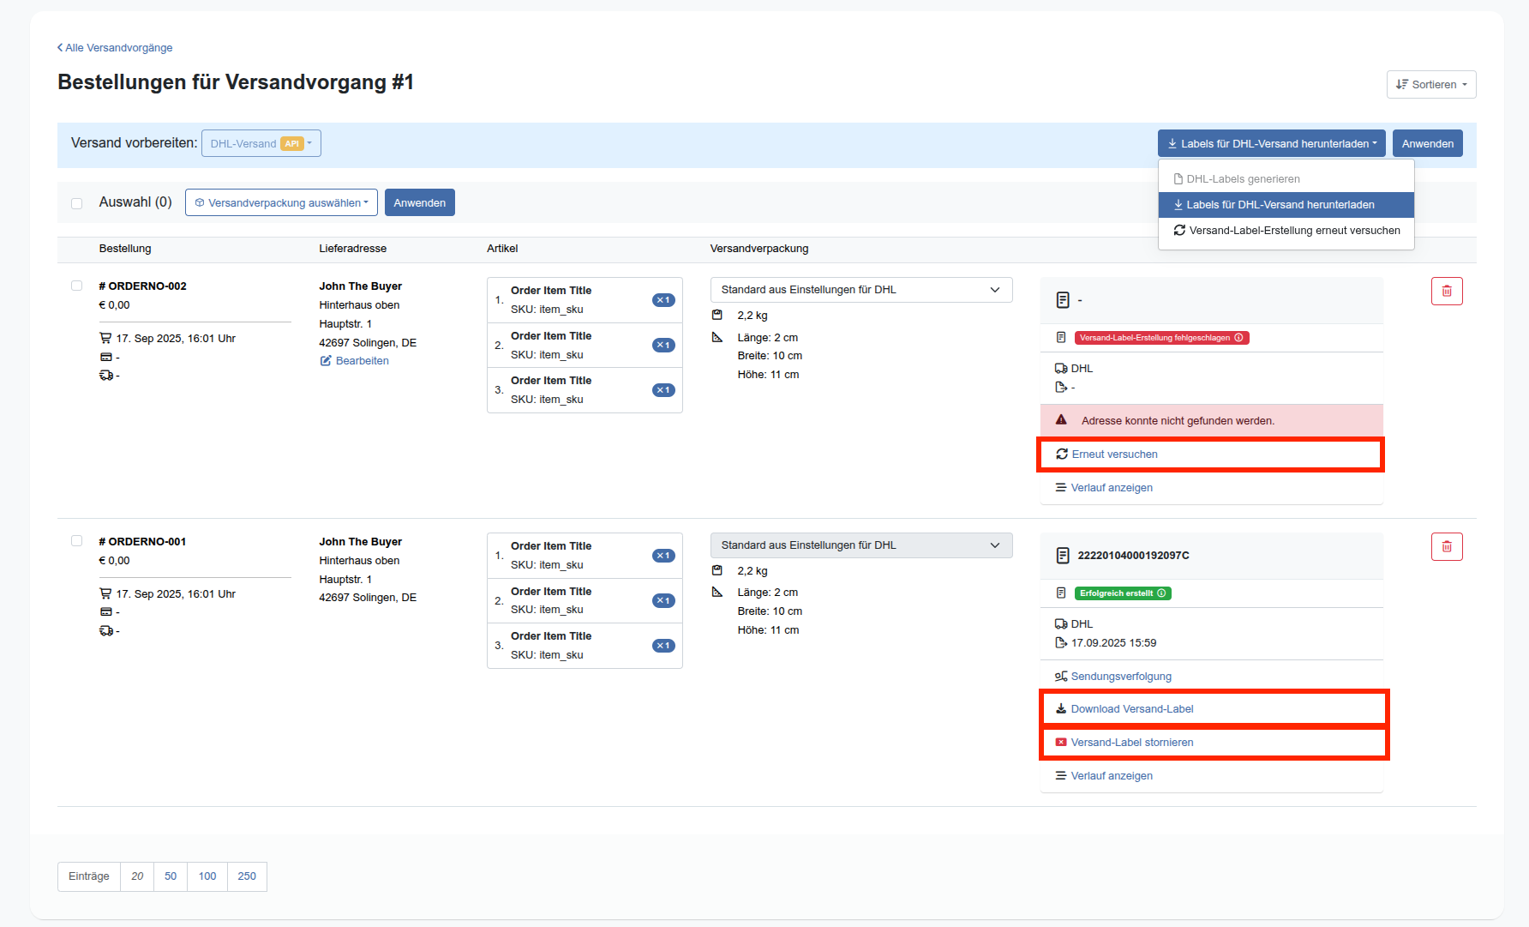Show 250 entries per page
1529x927 pixels.
pyautogui.click(x=247, y=876)
